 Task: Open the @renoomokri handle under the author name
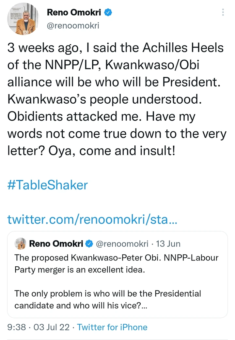coord(73,25)
